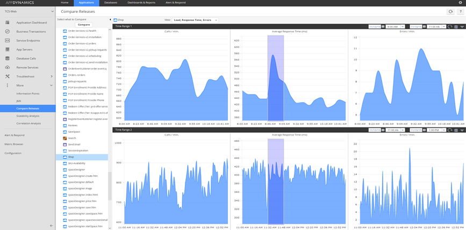Click Time Range 1 save icon
The height and width of the screenshot is (230, 466).
pyautogui.click(x=456, y=27)
